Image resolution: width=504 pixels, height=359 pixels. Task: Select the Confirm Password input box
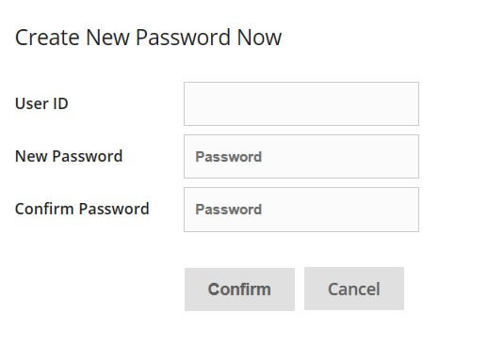point(301,210)
